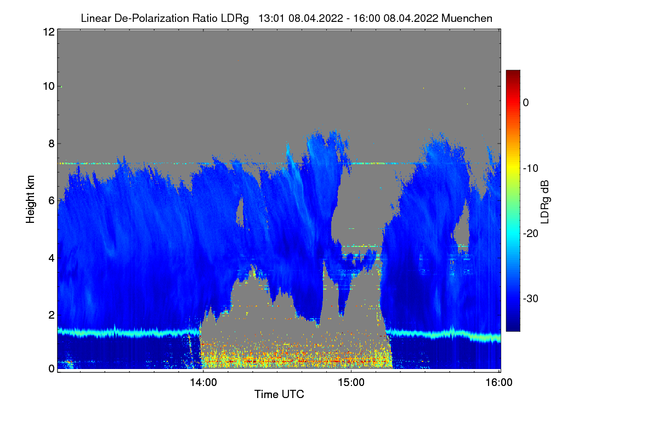Screen dimensions: 658x438
Task: Click the '12' height axis label
Action: (48, 32)
